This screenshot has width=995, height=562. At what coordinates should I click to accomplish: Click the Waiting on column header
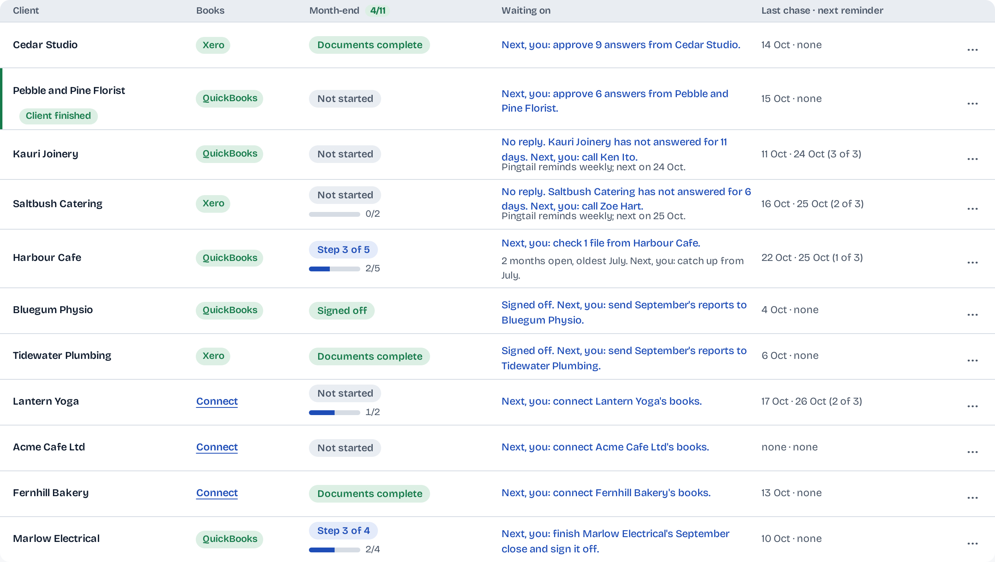(x=526, y=10)
